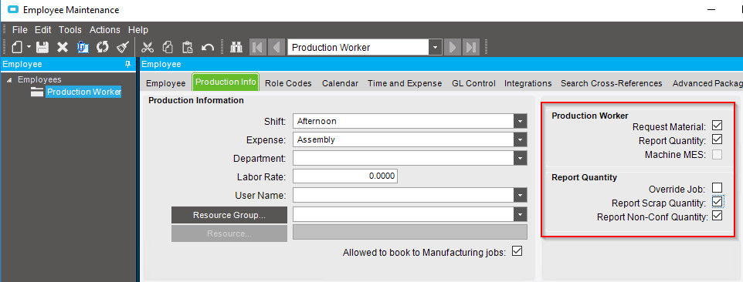Click the Save floppy disk icon
743x282 pixels.
point(42,47)
